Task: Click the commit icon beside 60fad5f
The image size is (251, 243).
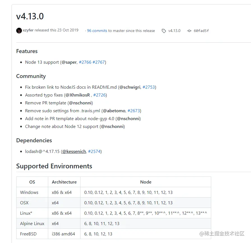Action: pos(189,31)
